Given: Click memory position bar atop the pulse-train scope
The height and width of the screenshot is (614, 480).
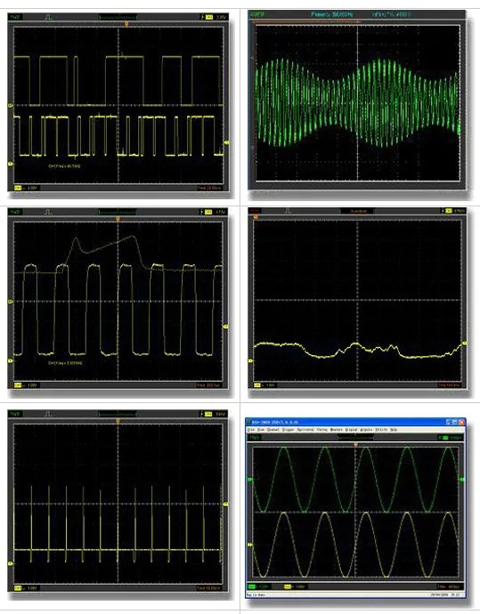Looking at the screenshot, I should click(118, 17).
